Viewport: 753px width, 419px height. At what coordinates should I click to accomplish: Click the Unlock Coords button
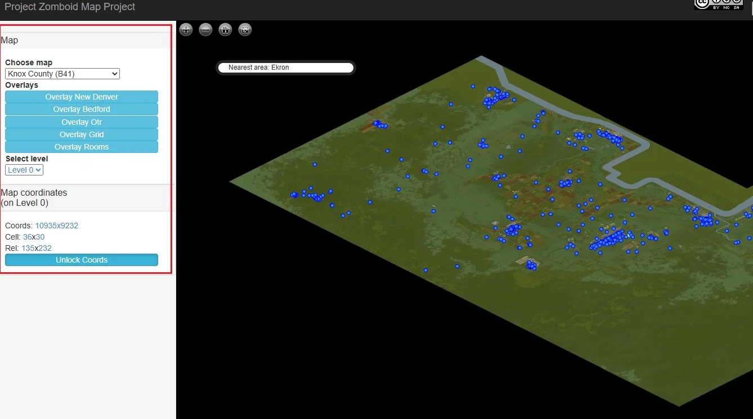tap(82, 260)
